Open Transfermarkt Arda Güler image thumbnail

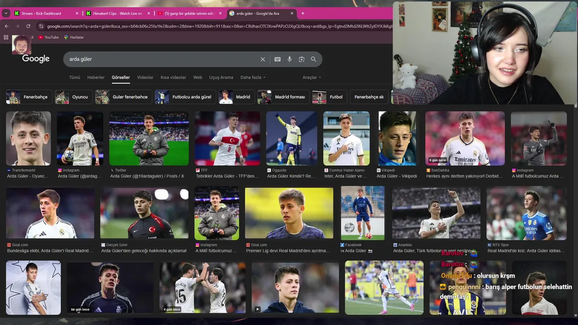[x=28, y=138]
